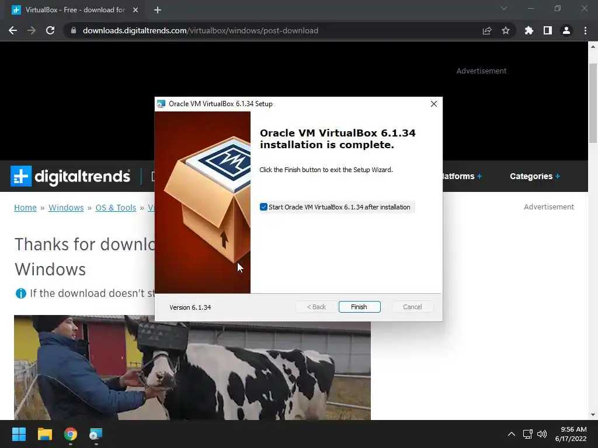Viewport: 598px width, 448px height.
Task: Click the blue info icon beside download notice
Action: point(20,293)
